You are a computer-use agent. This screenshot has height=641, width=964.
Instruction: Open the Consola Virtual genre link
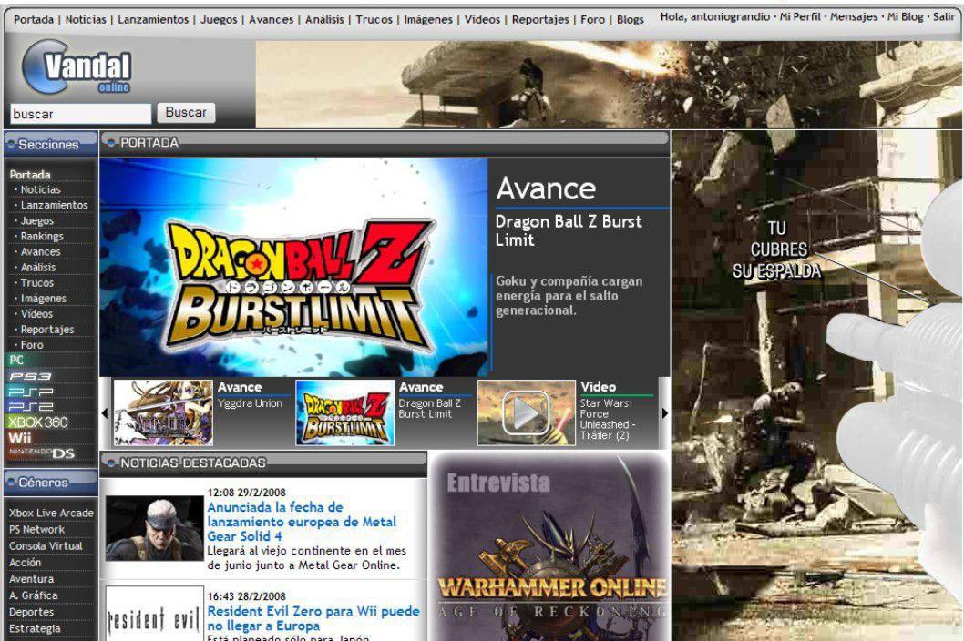pos(46,545)
